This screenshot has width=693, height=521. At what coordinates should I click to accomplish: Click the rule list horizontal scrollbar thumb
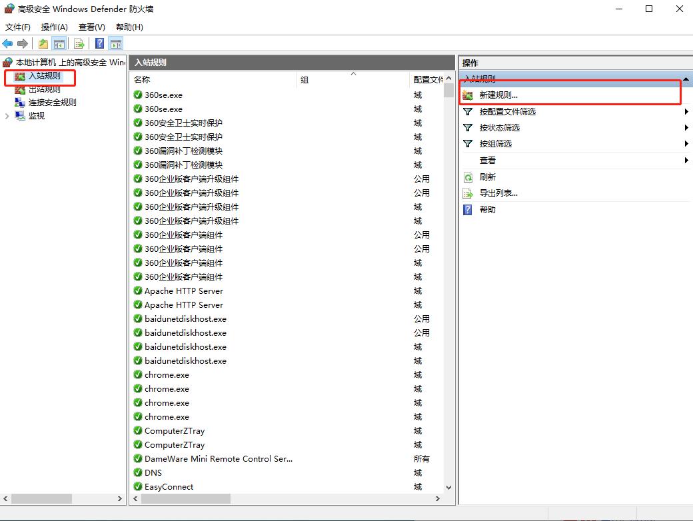tap(186, 498)
